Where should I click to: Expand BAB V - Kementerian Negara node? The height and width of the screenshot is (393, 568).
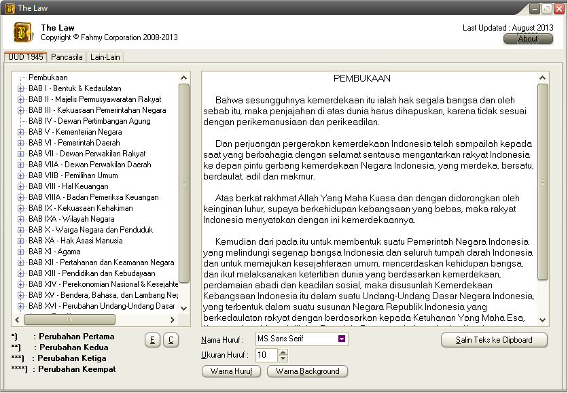20,132
